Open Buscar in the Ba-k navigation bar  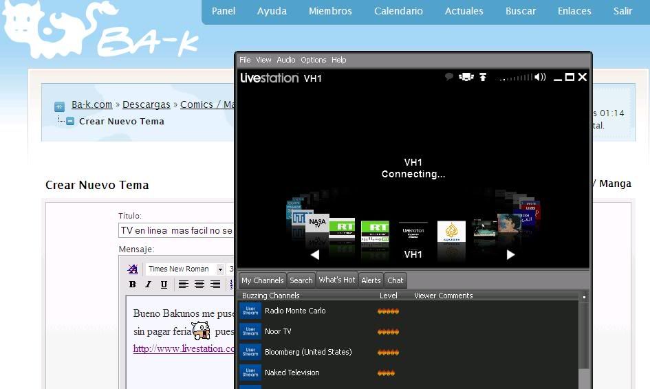click(x=521, y=11)
